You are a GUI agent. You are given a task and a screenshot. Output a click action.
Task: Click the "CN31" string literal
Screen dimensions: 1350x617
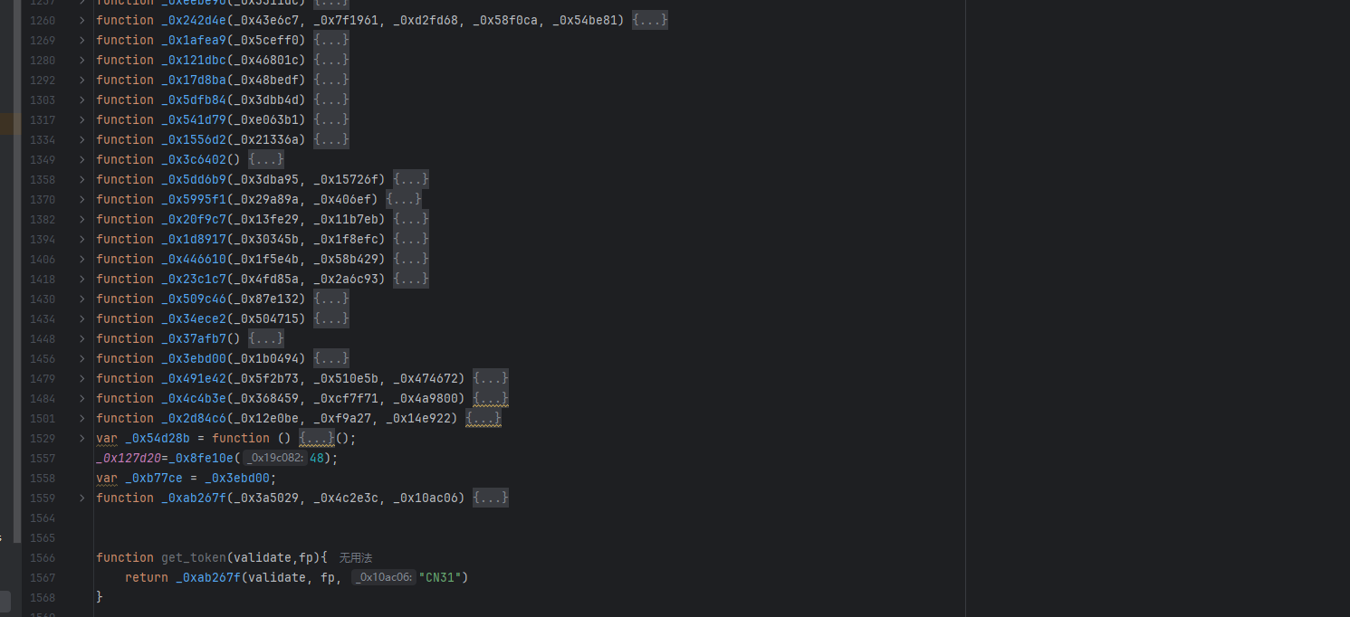(440, 577)
